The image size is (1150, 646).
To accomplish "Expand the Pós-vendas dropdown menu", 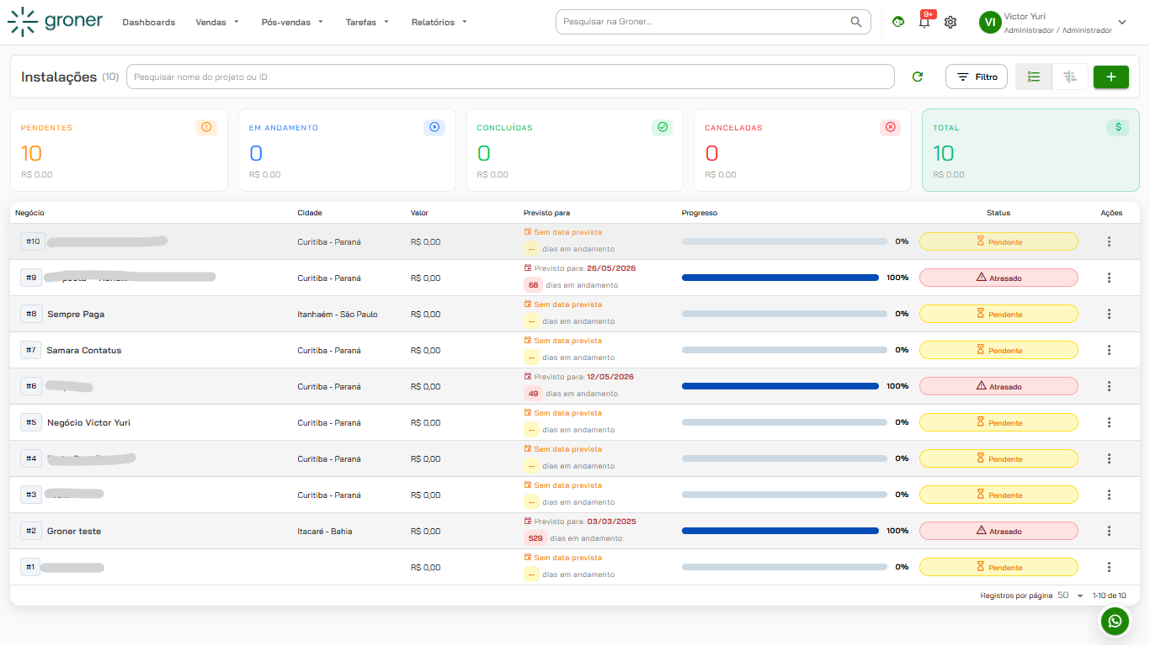I will point(292,22).
